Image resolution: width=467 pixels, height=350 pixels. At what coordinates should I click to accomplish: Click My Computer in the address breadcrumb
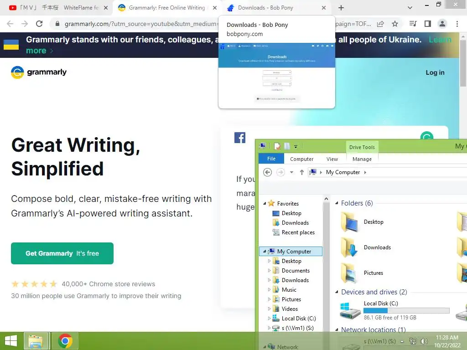coord(343,172)
